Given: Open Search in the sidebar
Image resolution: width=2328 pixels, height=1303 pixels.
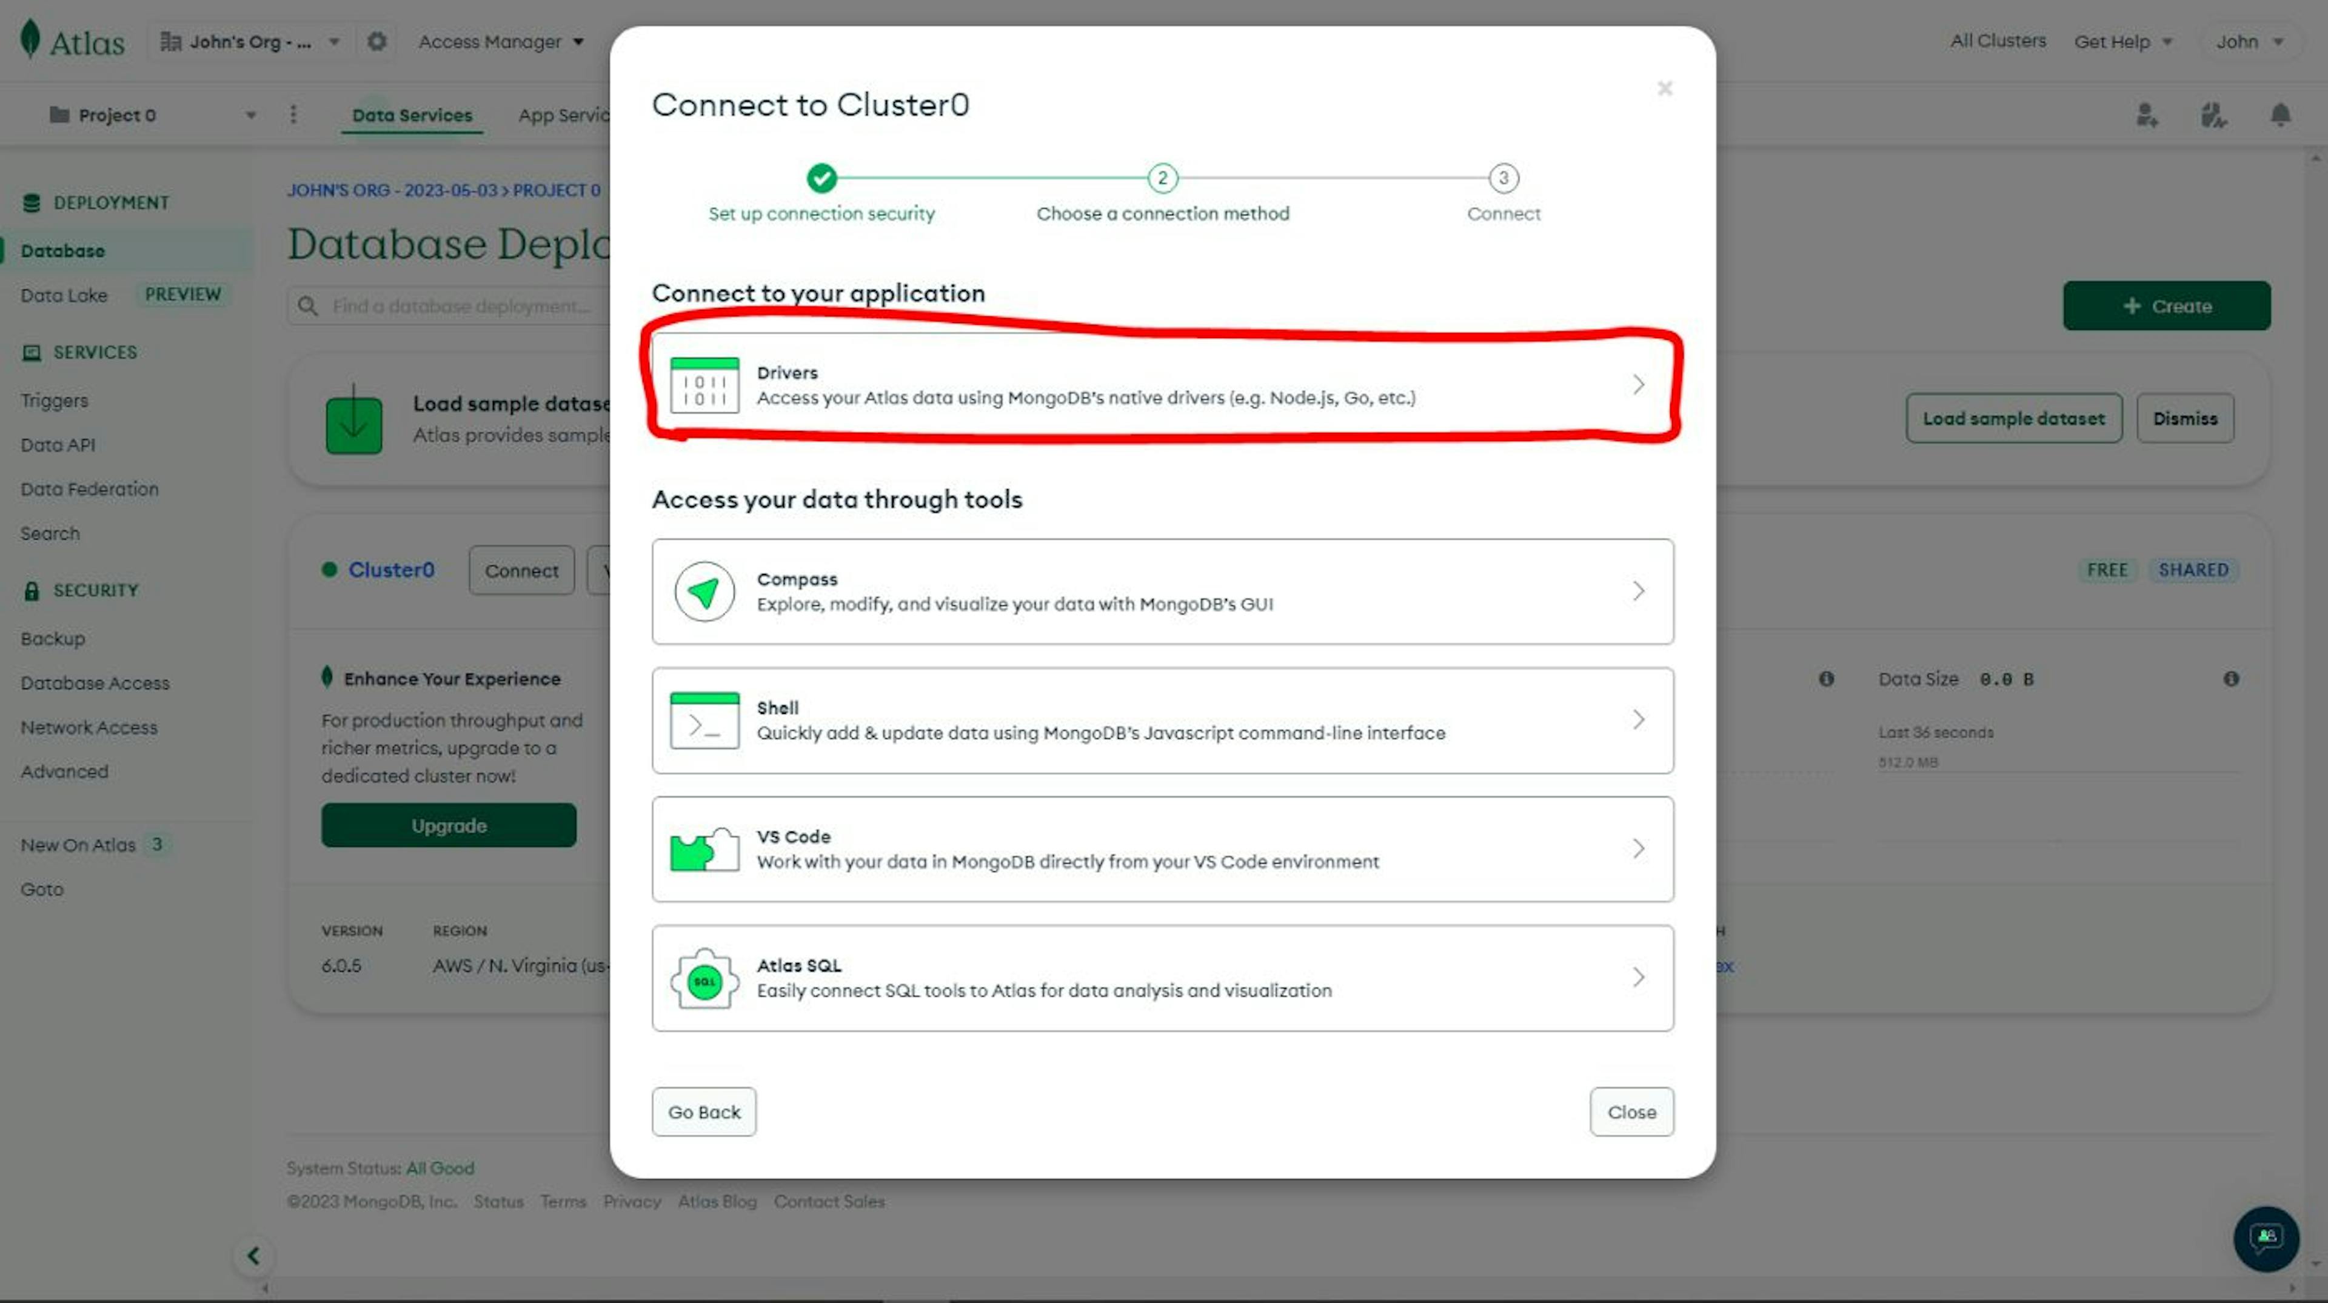Looking at the screenshot, I should pyautogui.click(x=50, y=533).
